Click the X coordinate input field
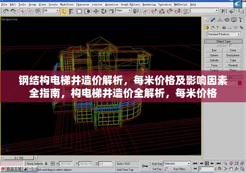 (65, 164)
